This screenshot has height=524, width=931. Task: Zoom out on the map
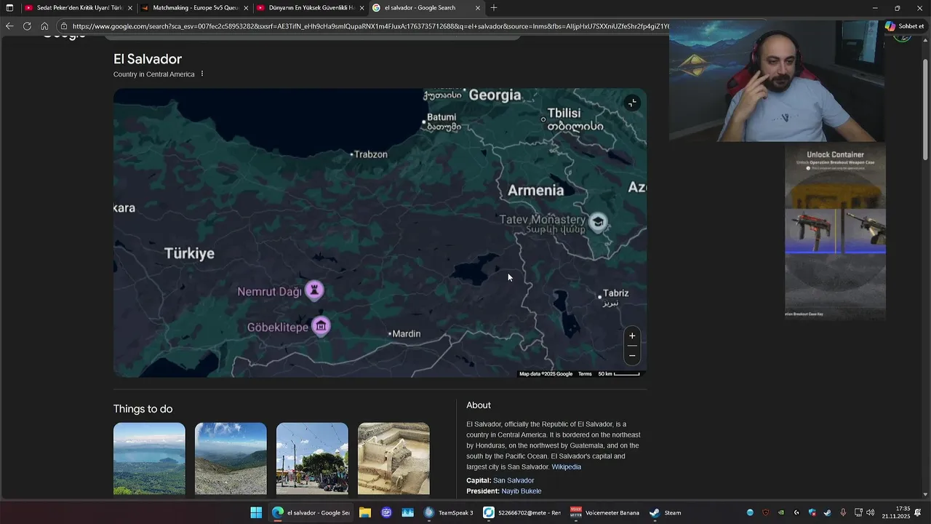pos(632,355)
